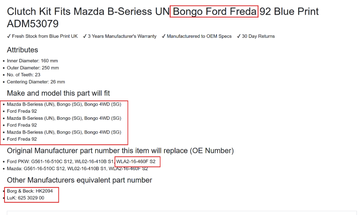
Task: Click the checkmark beside "Fresh Stock from Blue Print UK"
Action: click(x=9, y=36)
